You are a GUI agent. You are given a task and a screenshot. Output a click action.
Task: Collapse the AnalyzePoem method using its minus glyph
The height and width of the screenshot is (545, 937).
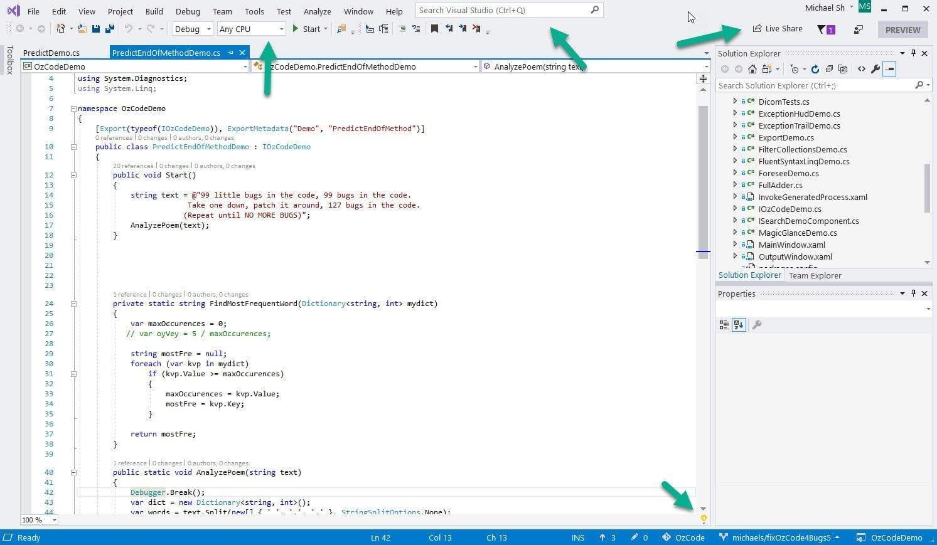[73, 472]
